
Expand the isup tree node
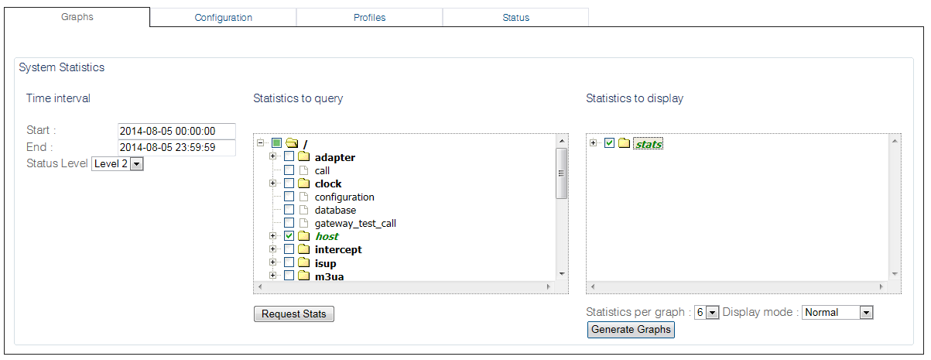click(x=272, y=262)
